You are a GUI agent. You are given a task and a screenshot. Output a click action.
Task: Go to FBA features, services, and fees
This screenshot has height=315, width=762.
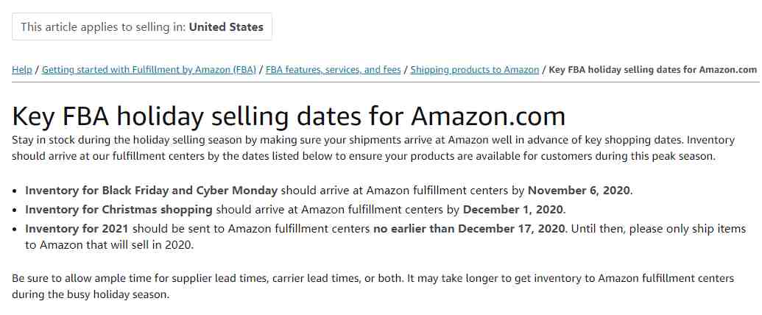(333, 69)
